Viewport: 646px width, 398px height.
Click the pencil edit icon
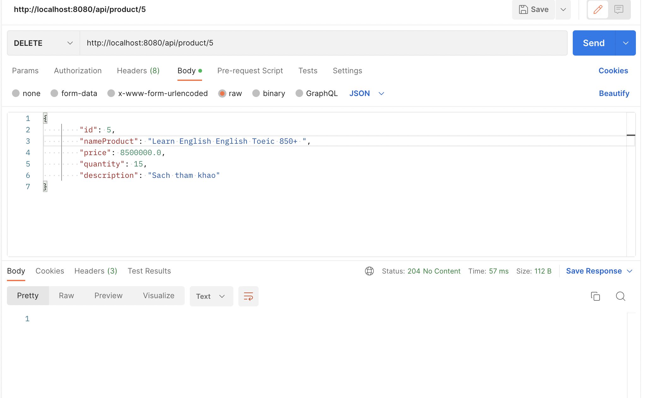tap(598, 9)
